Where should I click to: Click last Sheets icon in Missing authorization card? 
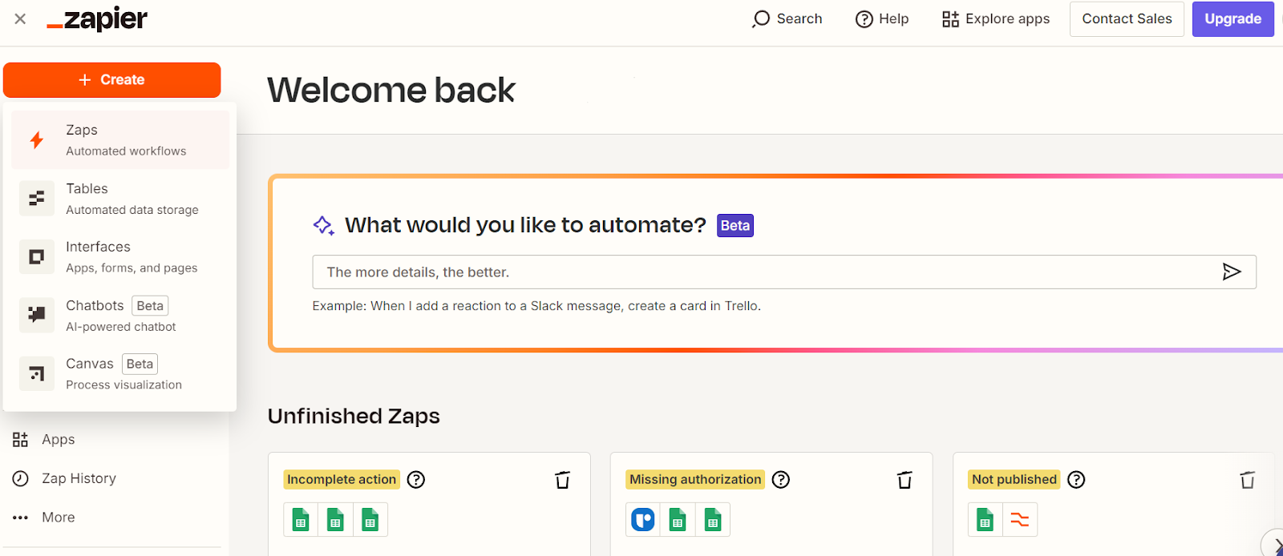[712, 520]
